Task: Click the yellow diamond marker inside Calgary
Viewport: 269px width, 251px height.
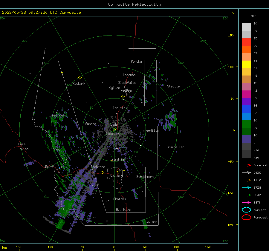Action: (x=118, y=172)
